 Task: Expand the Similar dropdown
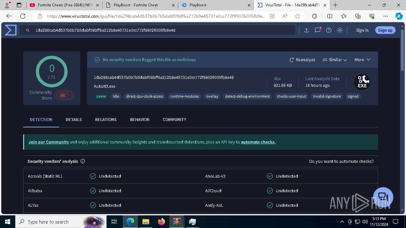pos(335,60)
